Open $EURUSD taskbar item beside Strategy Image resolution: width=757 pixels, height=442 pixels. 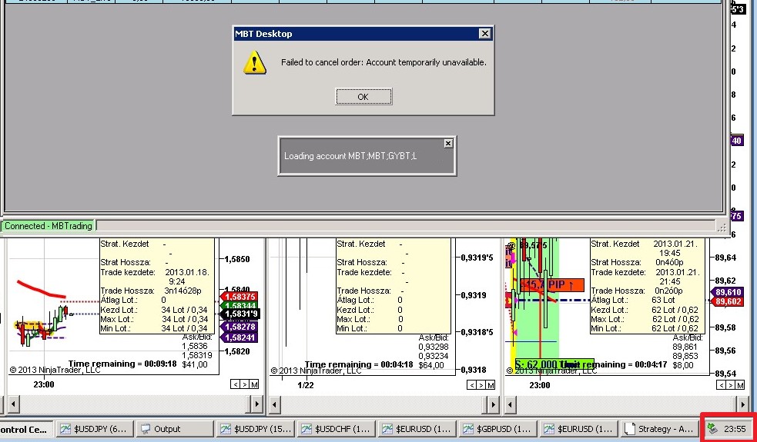click(580, 428)
